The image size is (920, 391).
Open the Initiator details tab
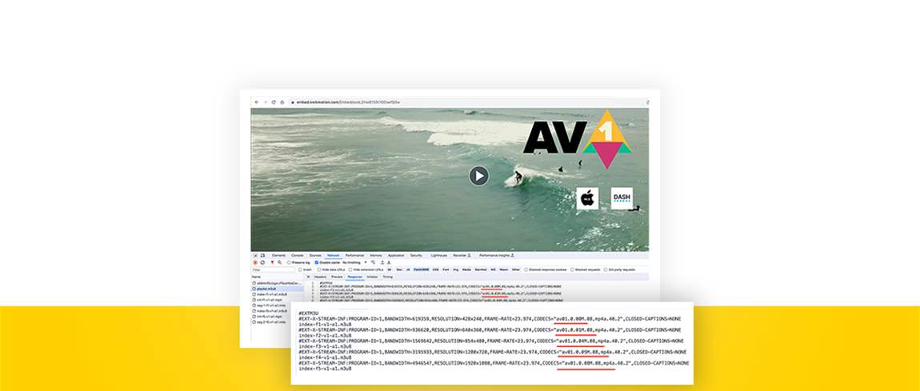(372, 277)
